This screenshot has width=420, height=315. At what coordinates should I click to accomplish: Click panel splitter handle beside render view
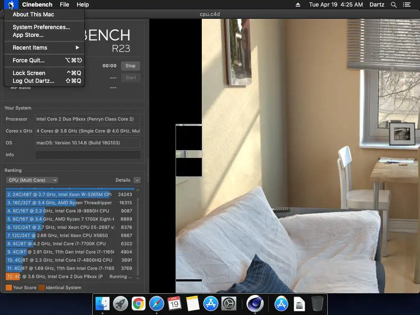click(x=148, y=169)
